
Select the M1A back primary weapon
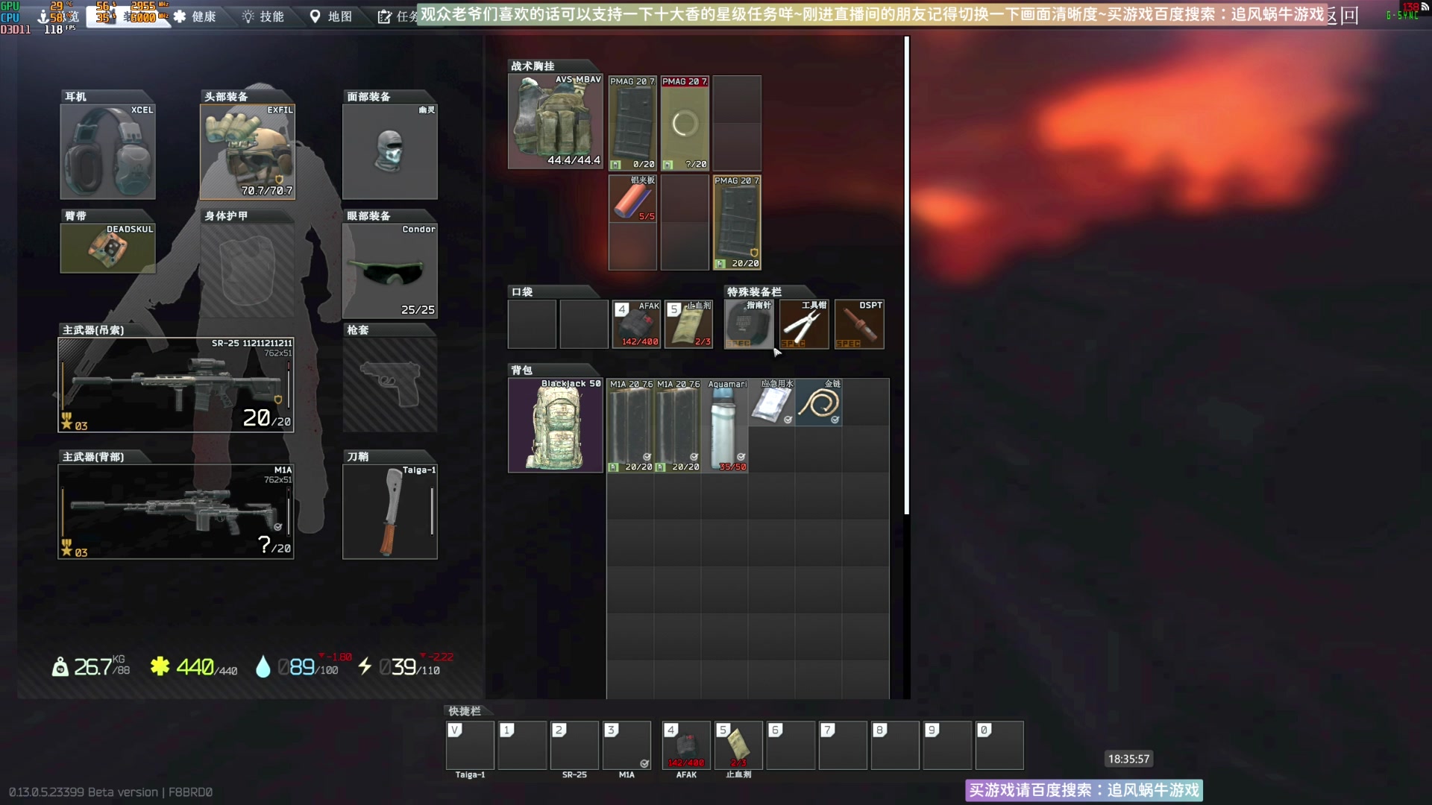coord(176,512)
